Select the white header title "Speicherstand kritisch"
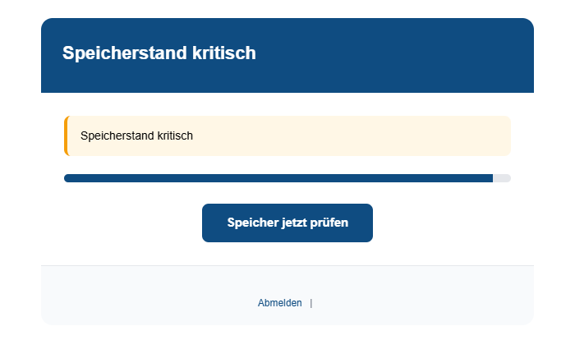 point(159,53)
